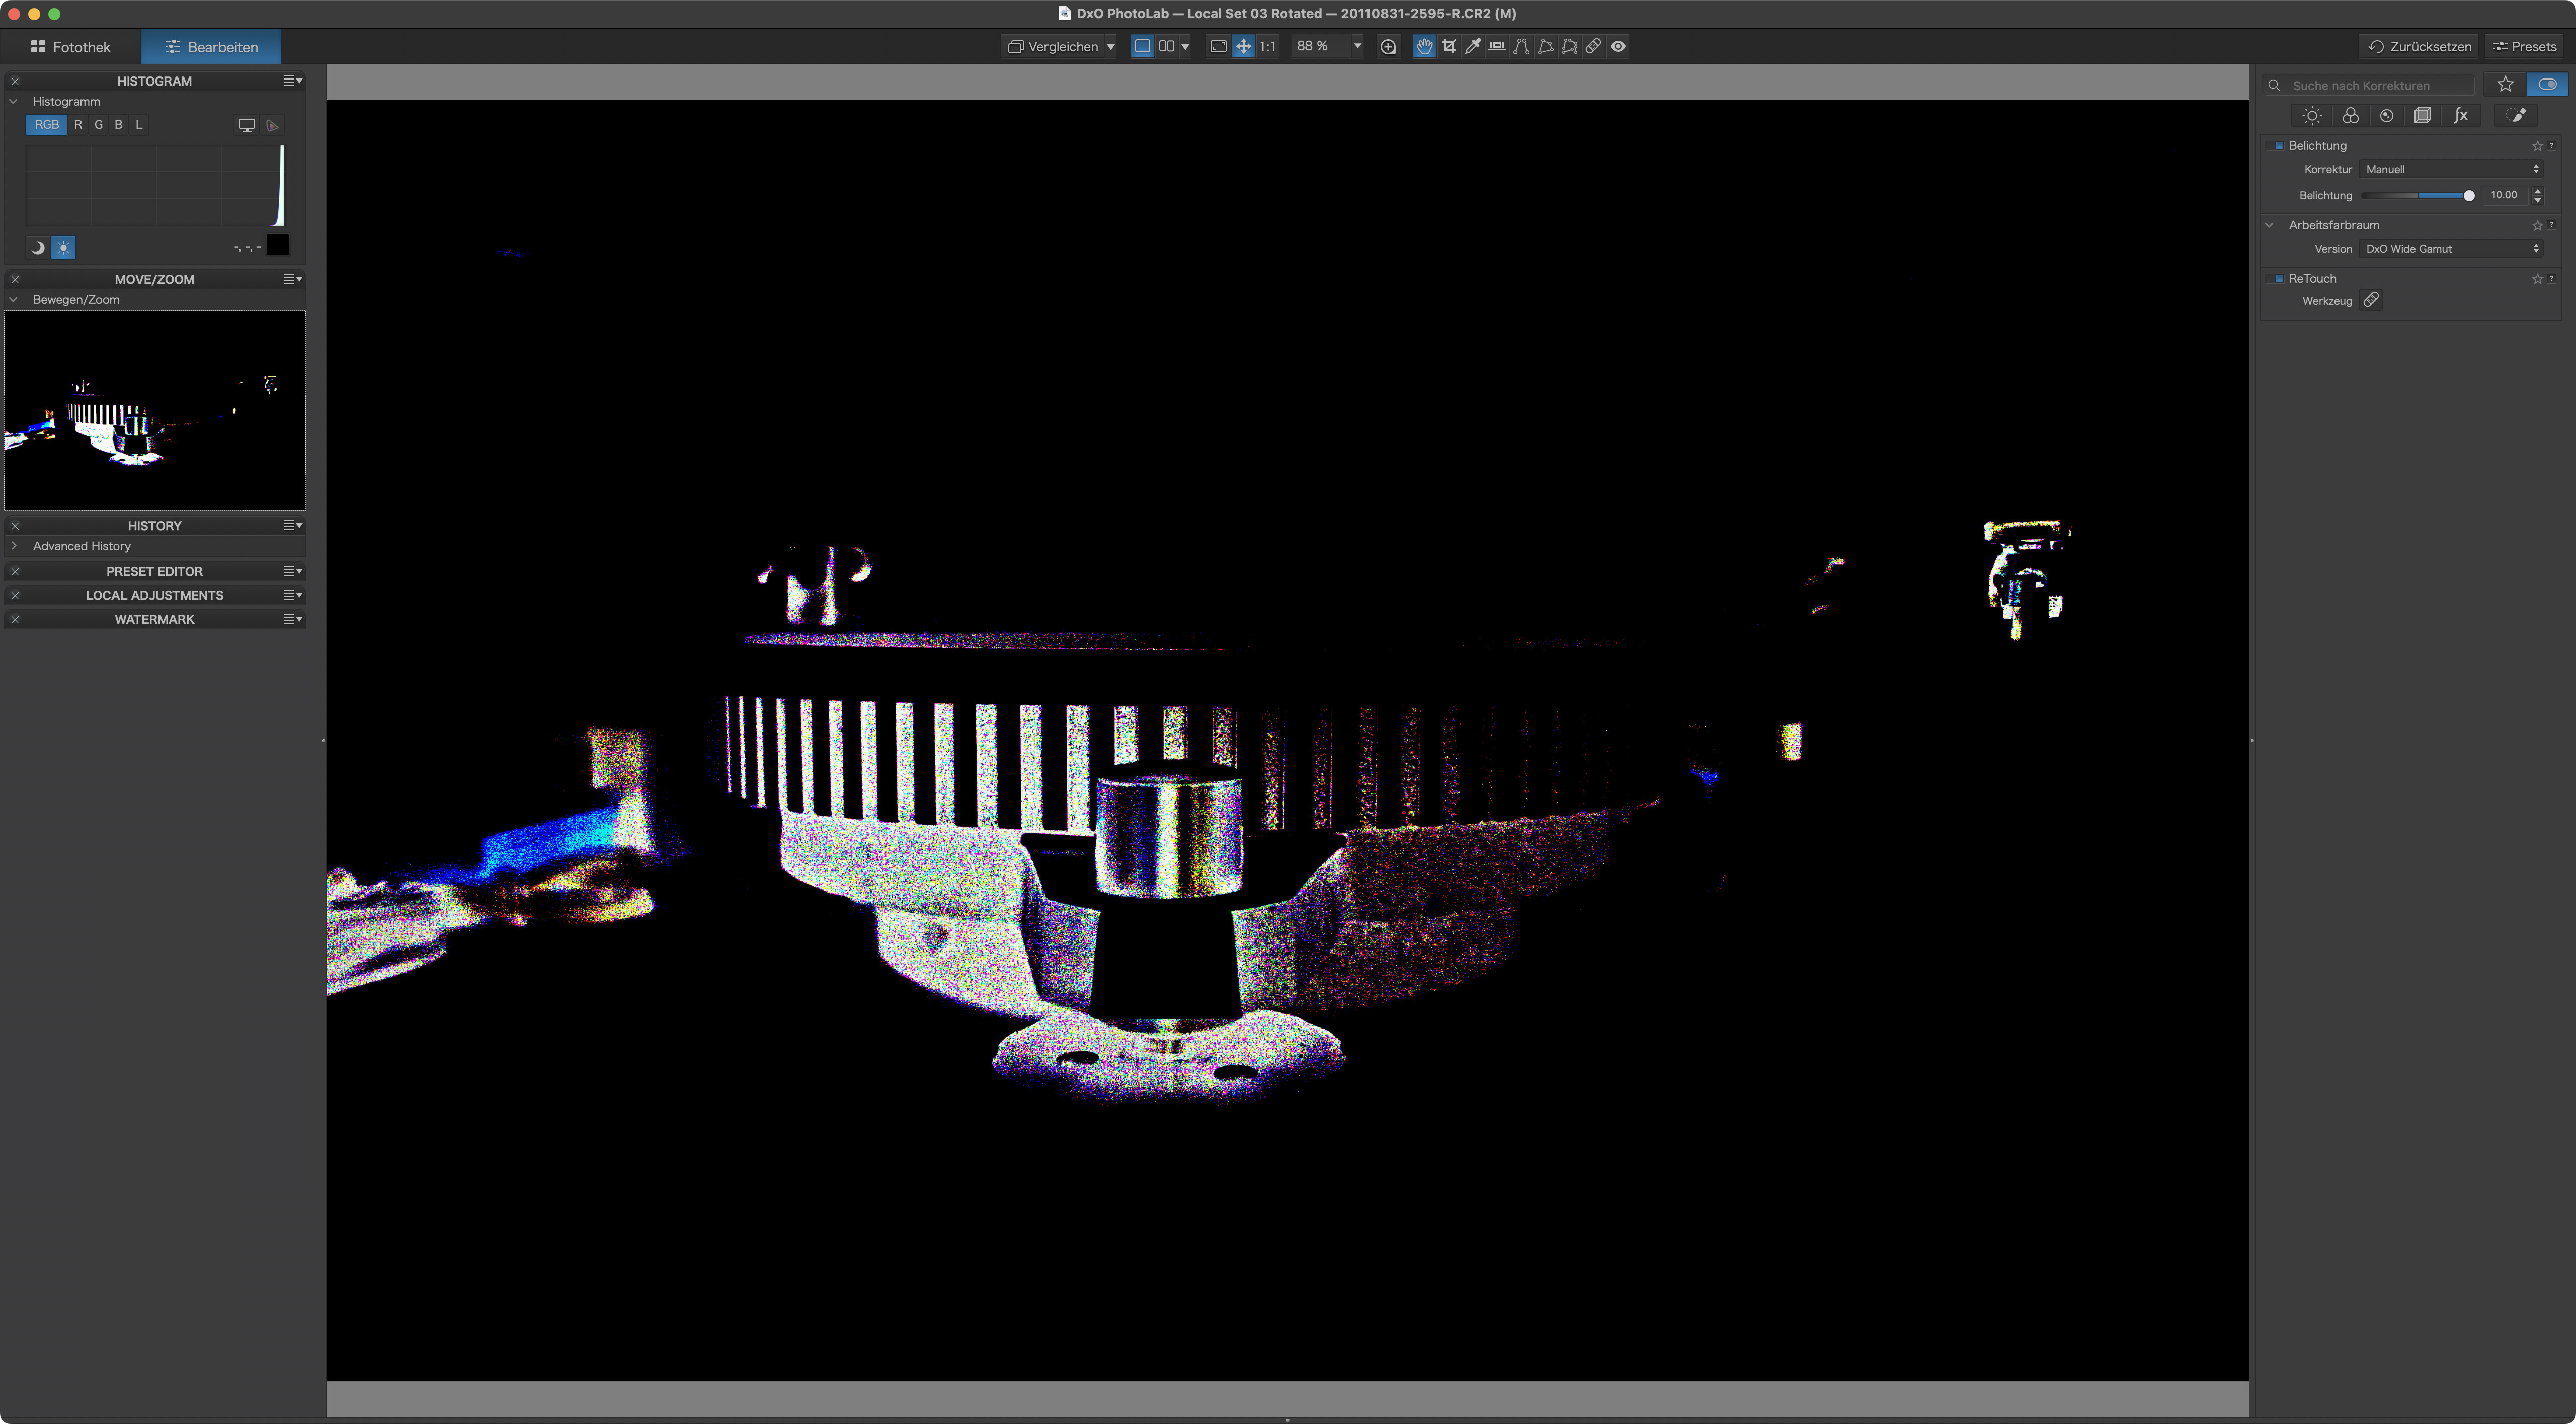2576x1424 pixels.
Task: Toggle show active corrections only switch
Action: tap(2547, 85)
